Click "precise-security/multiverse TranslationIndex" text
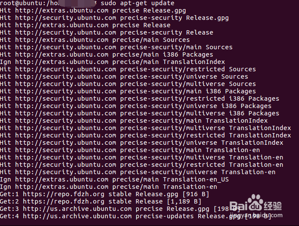 pyautogui.click(x=205, y=128)
